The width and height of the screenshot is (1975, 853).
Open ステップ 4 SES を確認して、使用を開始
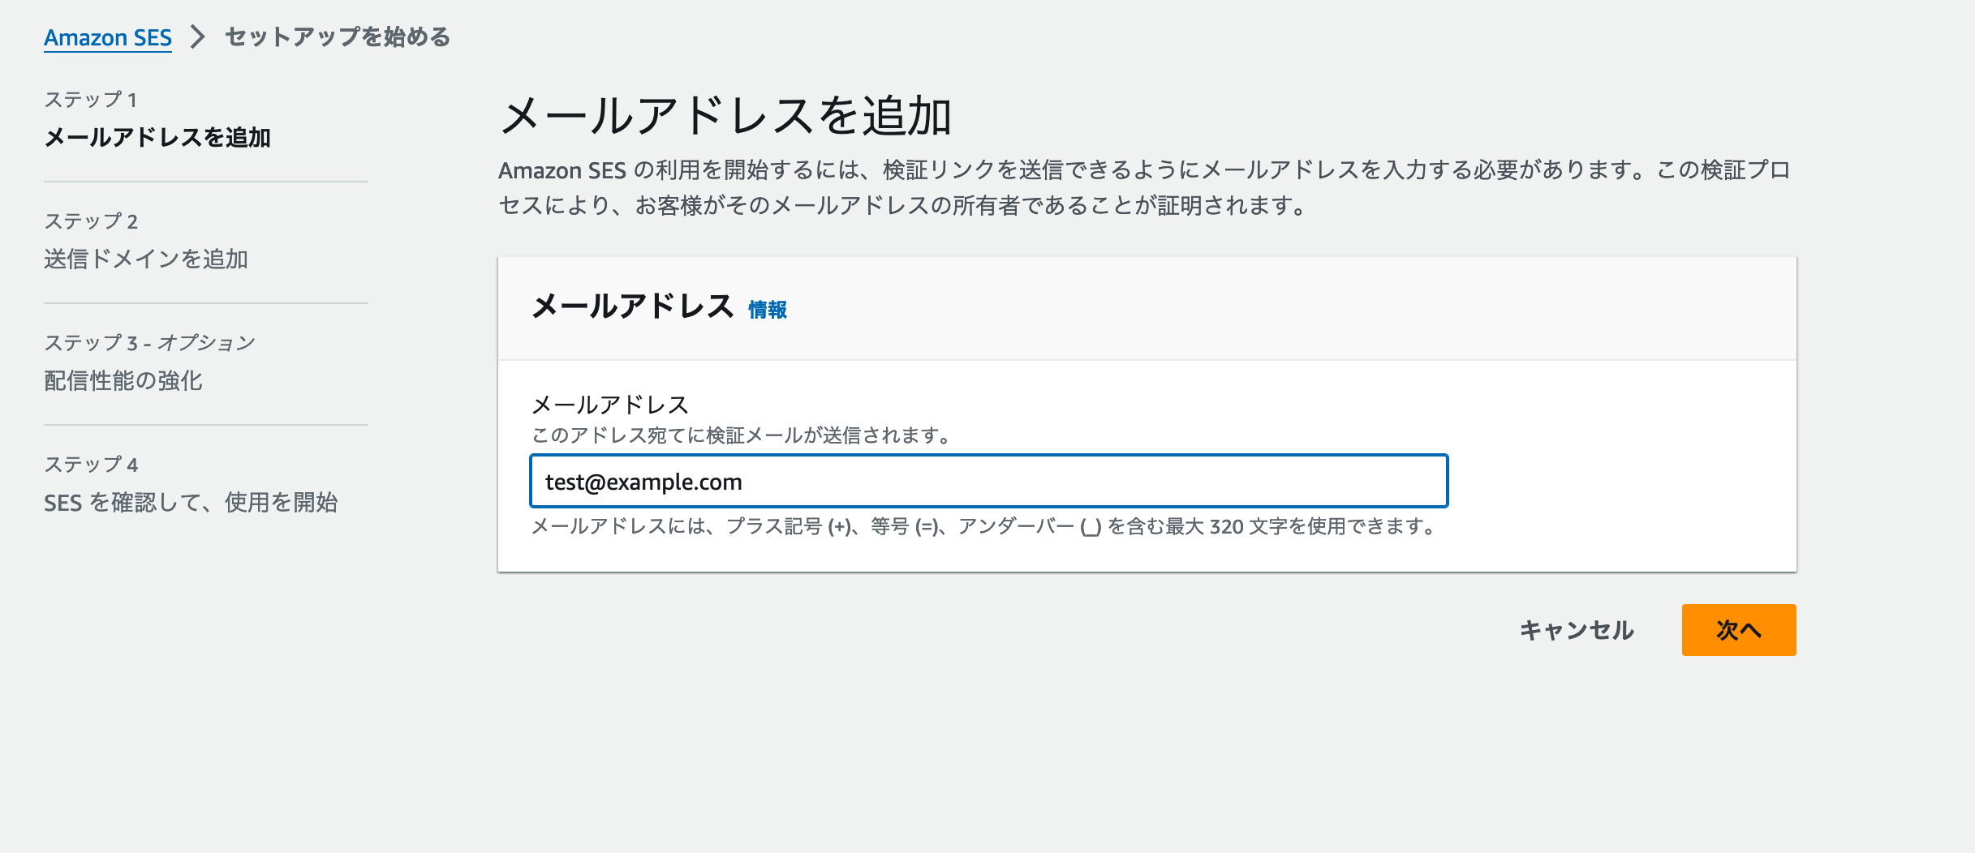[193, 504]
